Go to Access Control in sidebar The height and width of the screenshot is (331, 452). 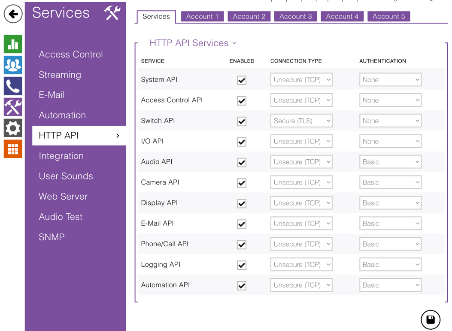[x=71, y=54]
